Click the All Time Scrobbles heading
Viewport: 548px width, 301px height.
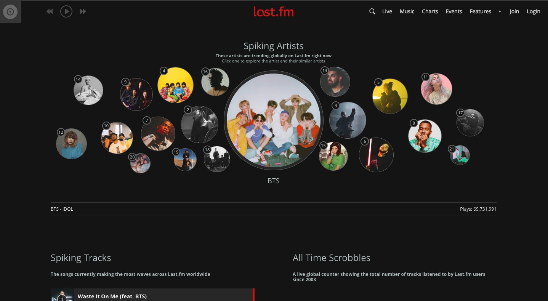tap(332, 258)
